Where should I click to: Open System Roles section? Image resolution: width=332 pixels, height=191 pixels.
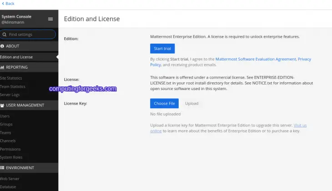coord(11,157)
